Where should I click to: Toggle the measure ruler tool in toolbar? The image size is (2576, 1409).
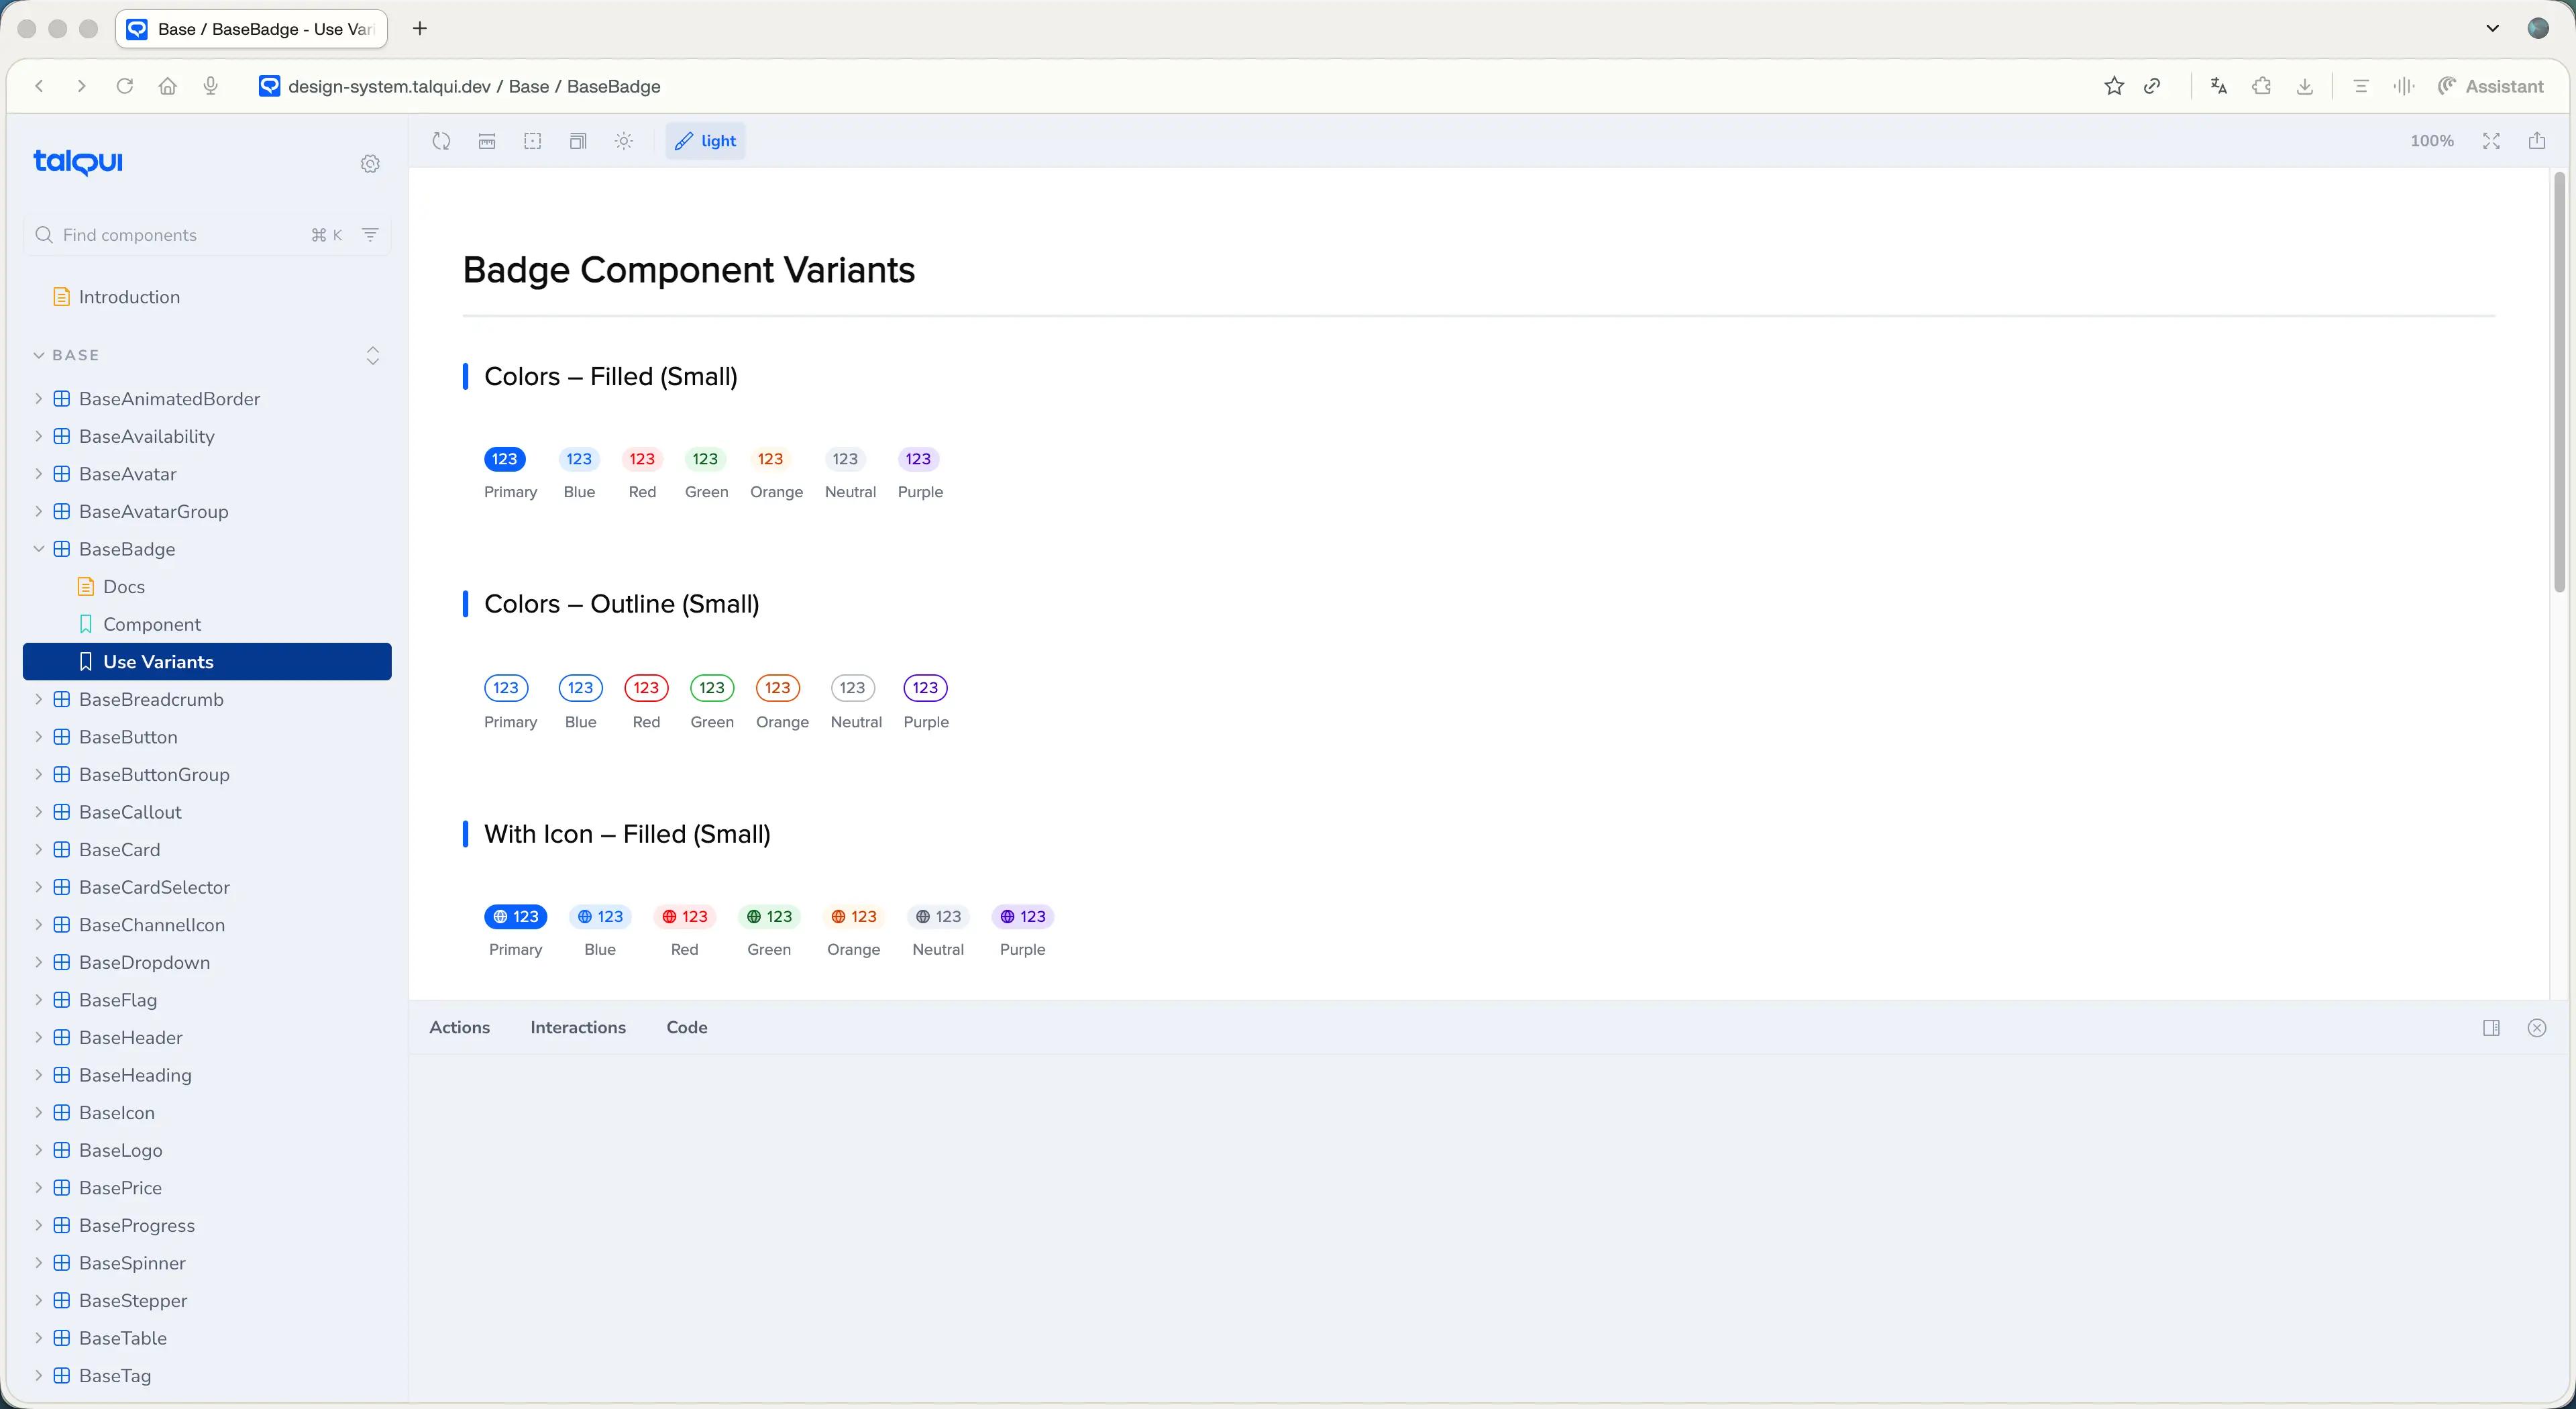[x=487, y=141]
